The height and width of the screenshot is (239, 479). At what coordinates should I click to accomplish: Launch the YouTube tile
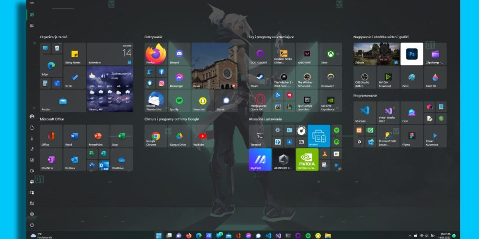coord(203,136)
